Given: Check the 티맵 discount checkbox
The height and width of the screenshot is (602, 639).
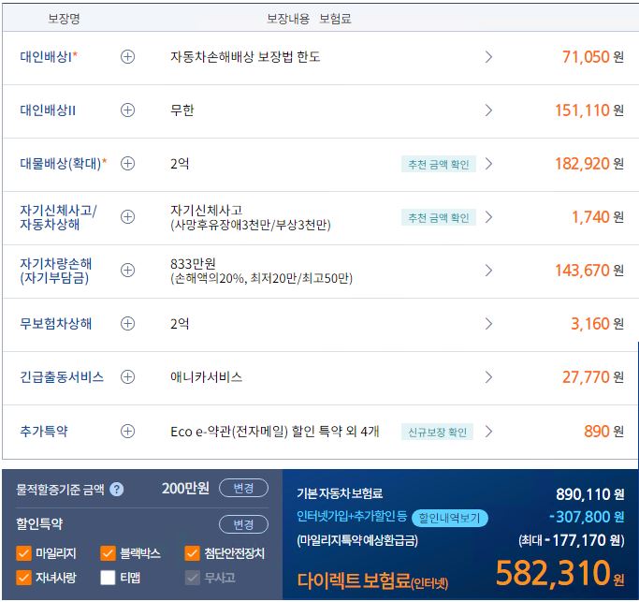Looking at the screenshot, I should pos(108,578).
